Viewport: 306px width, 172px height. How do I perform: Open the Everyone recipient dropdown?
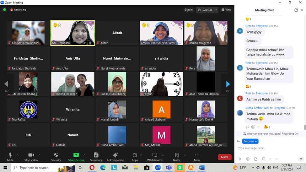coord(250,141)
